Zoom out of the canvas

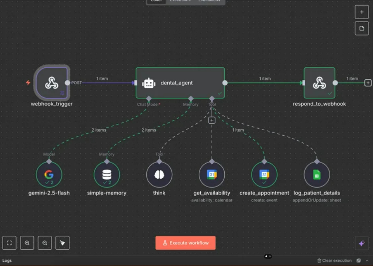[45, 243]
